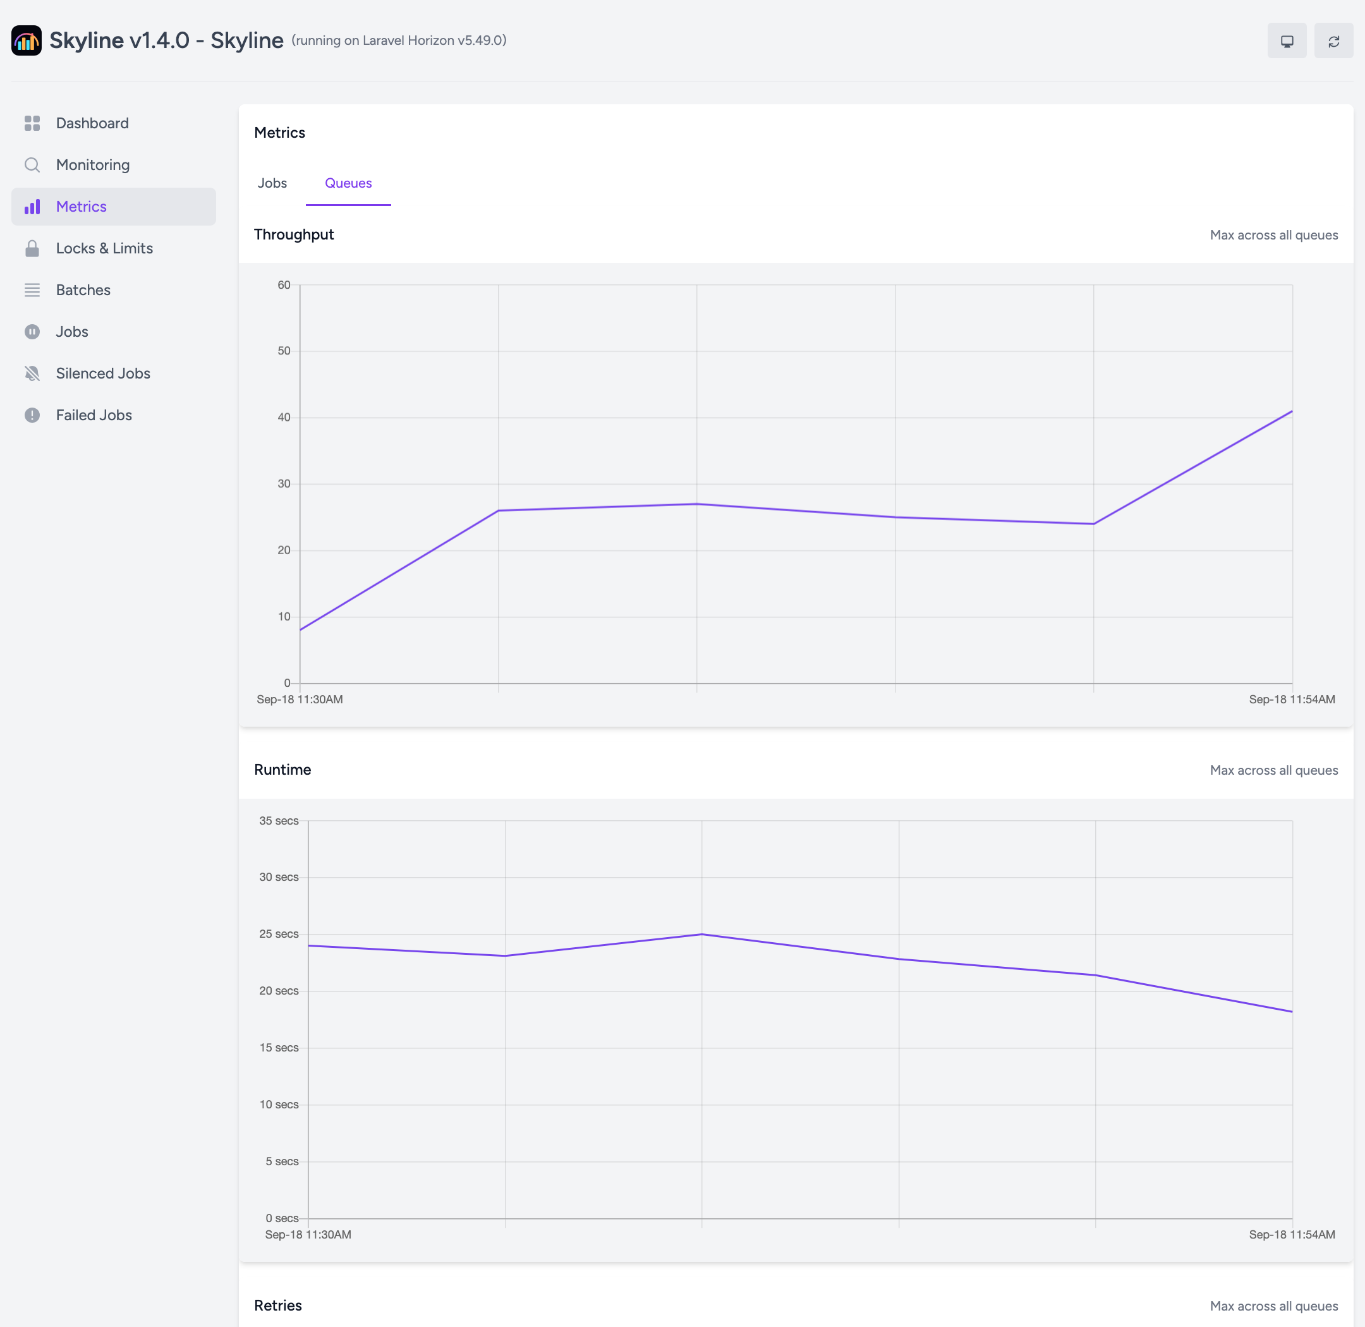Click the Dashboard grid icon

tap(32, 123)
